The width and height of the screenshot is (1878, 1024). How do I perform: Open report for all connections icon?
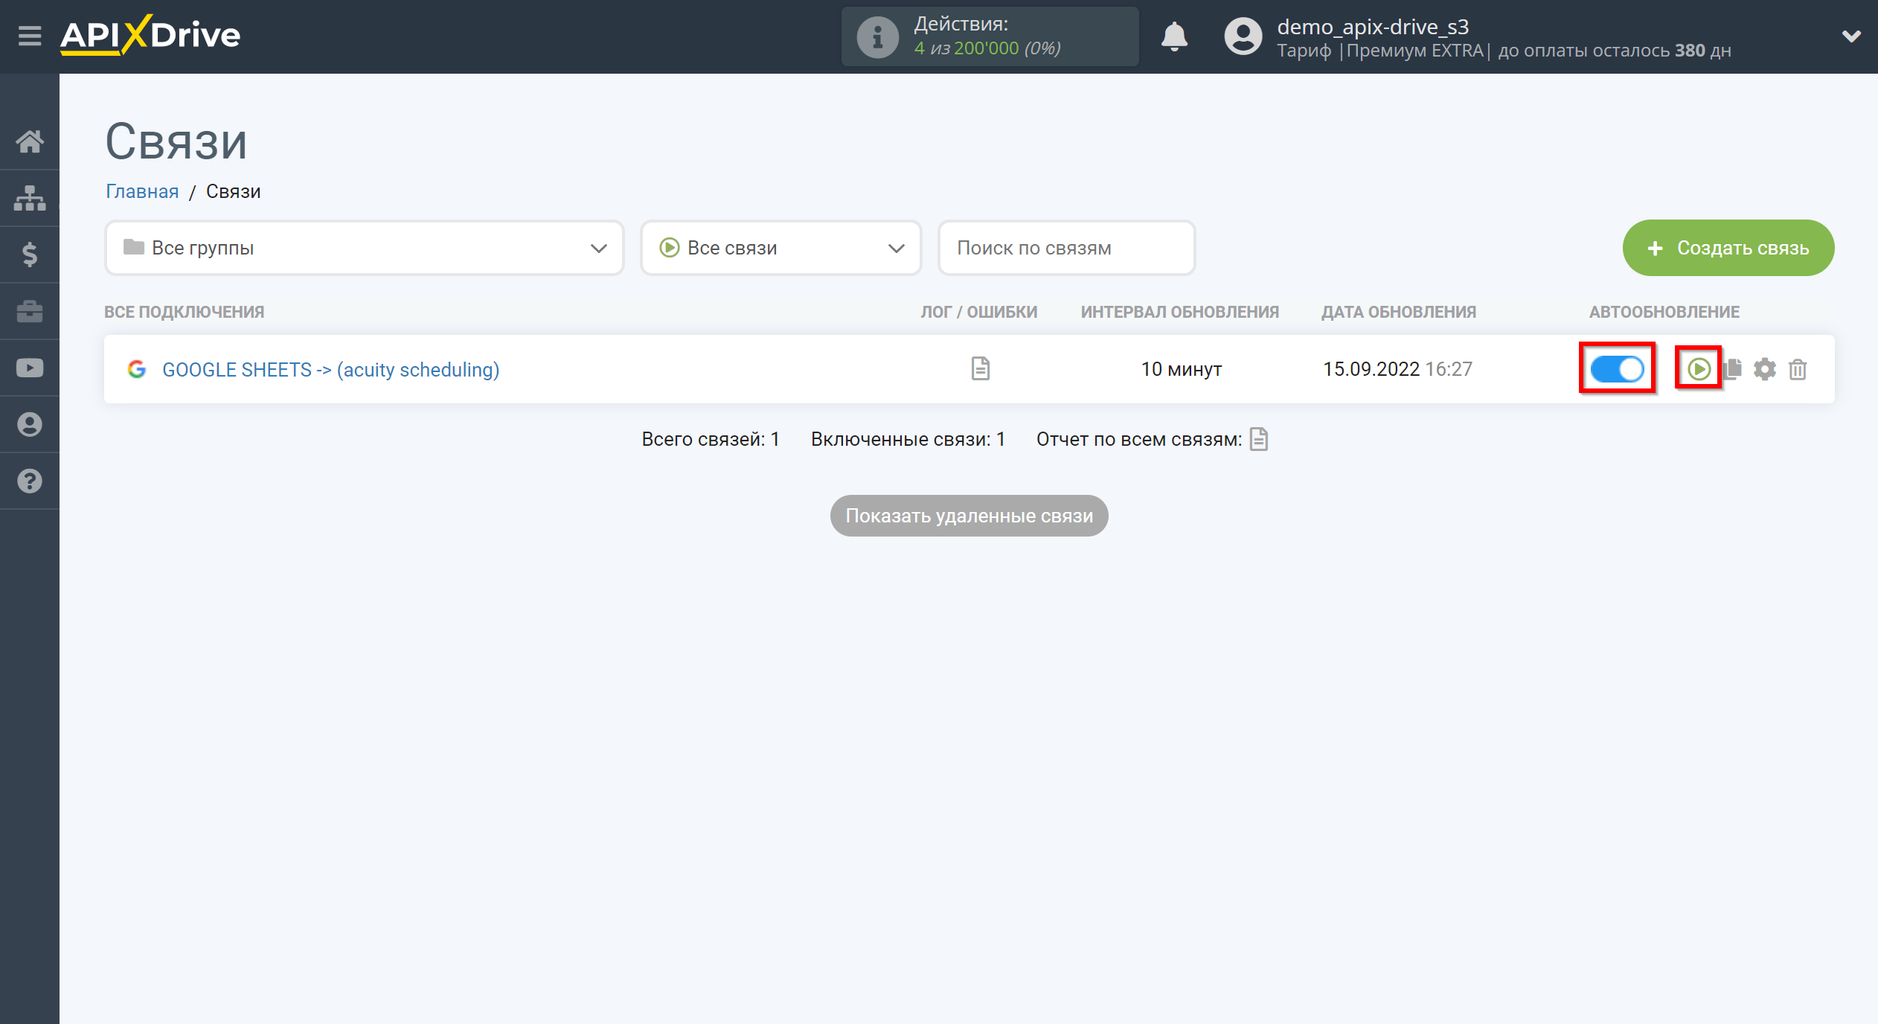1259,439
